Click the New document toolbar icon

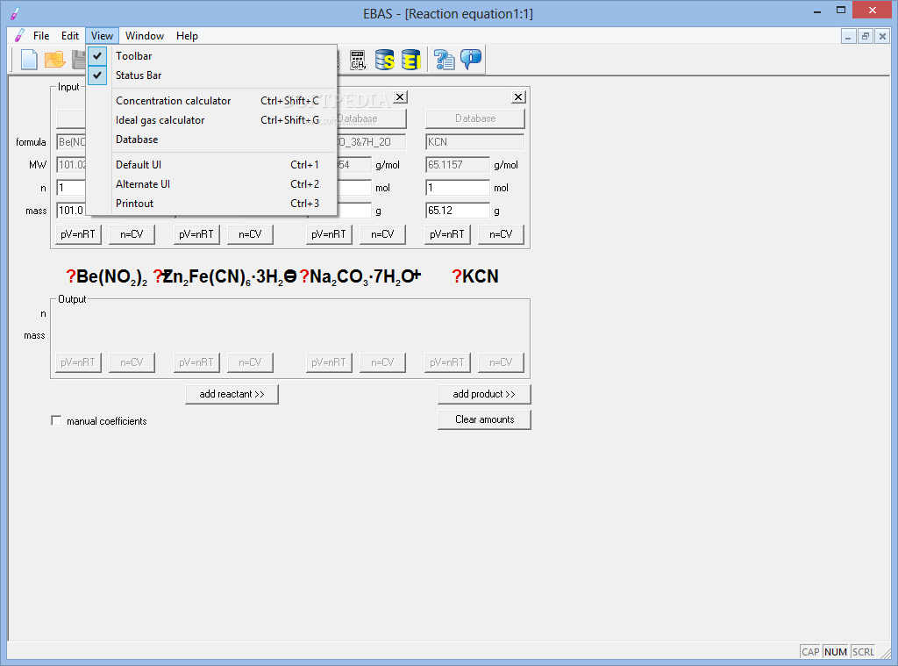point(29,59)
